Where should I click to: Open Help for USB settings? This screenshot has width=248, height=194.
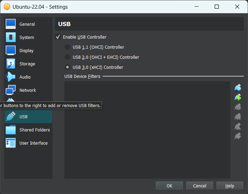pyautogui.click(x=230, y=186)
